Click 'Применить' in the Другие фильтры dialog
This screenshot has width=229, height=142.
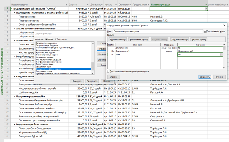coord(92,81)
